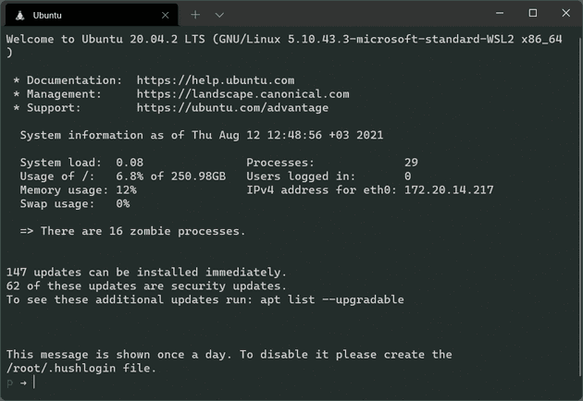
Task: Open the help.ubuntu.com documentation link
Action: [x=215, y=80]
